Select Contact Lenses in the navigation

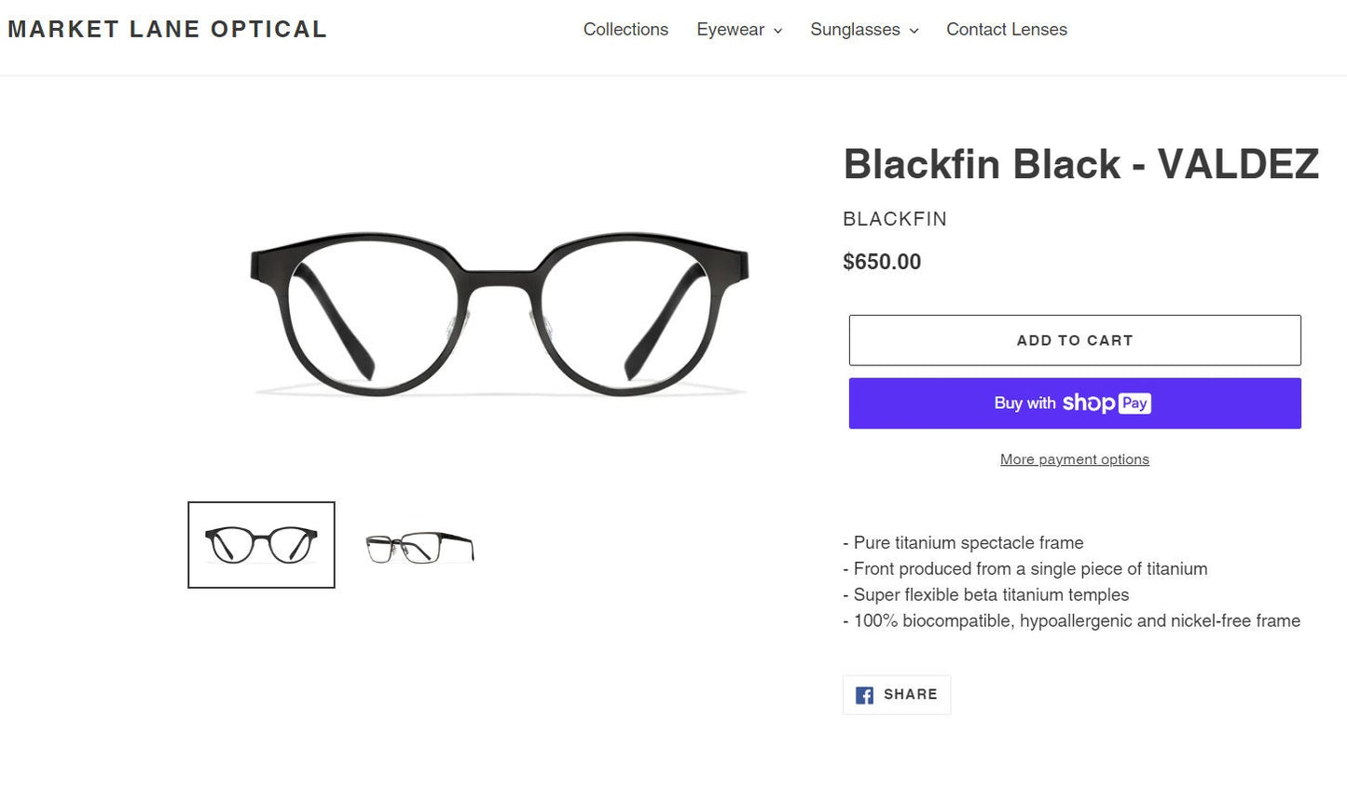pos(1007,29)
